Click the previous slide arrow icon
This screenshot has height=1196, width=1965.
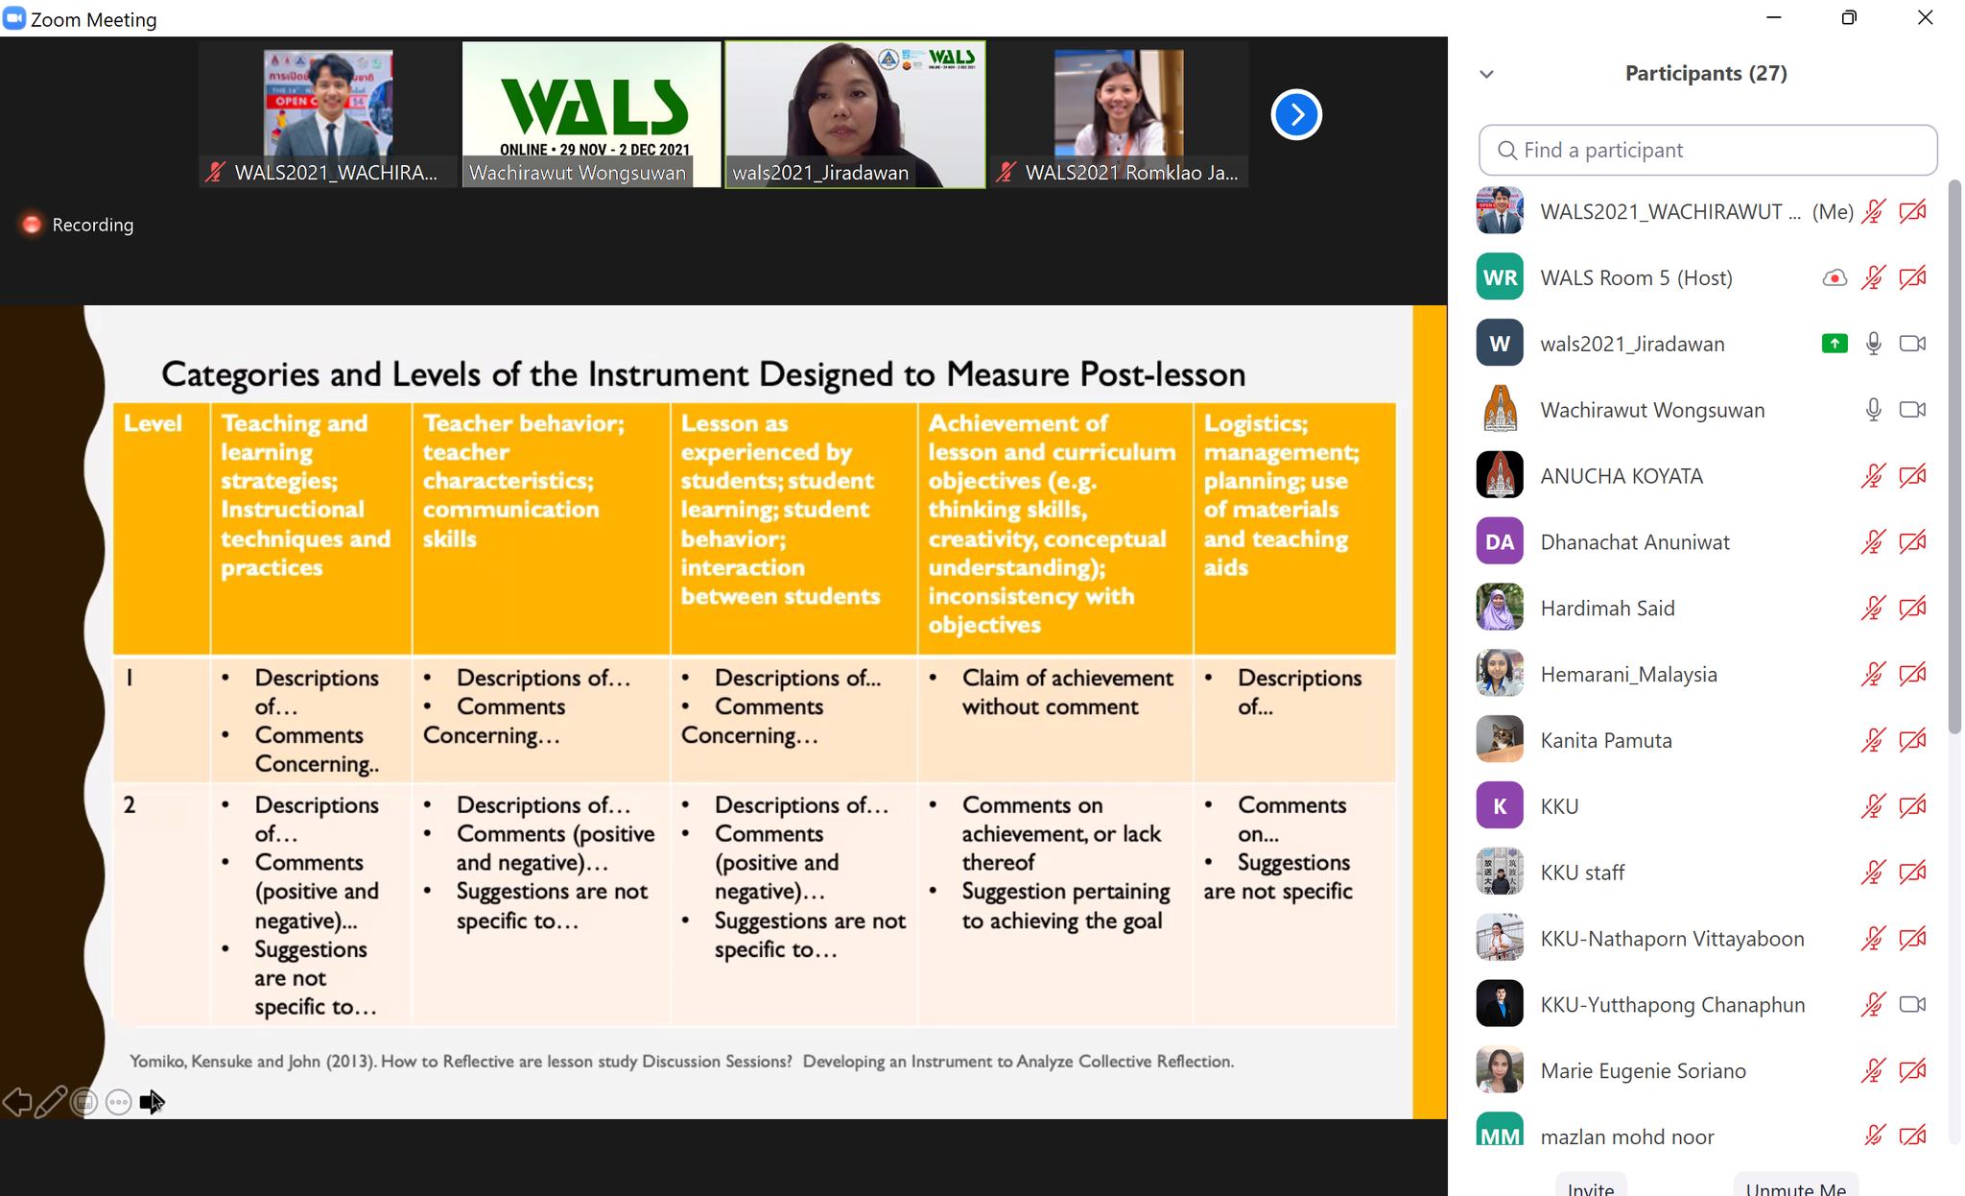pyautogui.click(x=17, y=1102)
